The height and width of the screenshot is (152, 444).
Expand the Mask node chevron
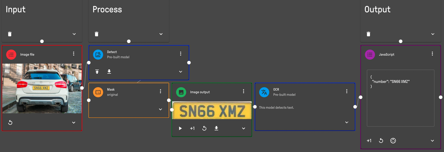tap(161, 109)
